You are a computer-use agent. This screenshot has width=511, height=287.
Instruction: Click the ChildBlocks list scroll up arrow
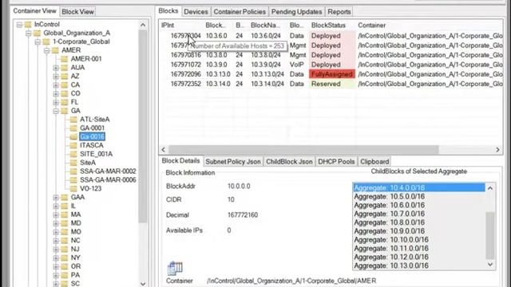tap(490, 188)
